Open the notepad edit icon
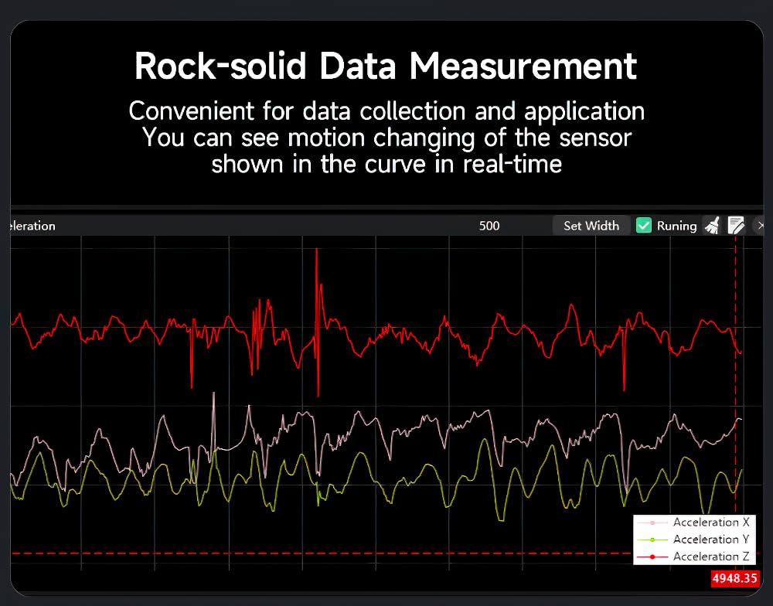 [736, 226]
